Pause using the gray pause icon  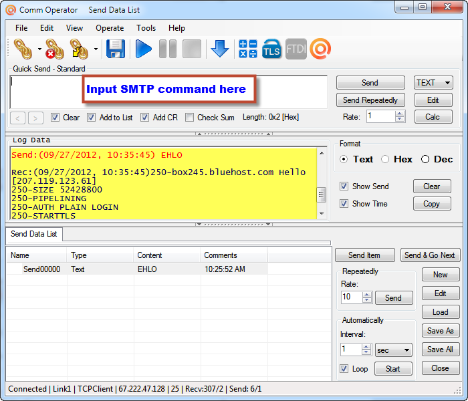point(168,49)
